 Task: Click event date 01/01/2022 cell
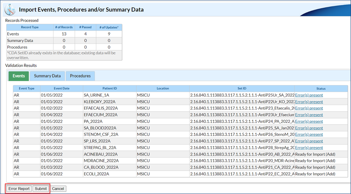tap(61, 128)
